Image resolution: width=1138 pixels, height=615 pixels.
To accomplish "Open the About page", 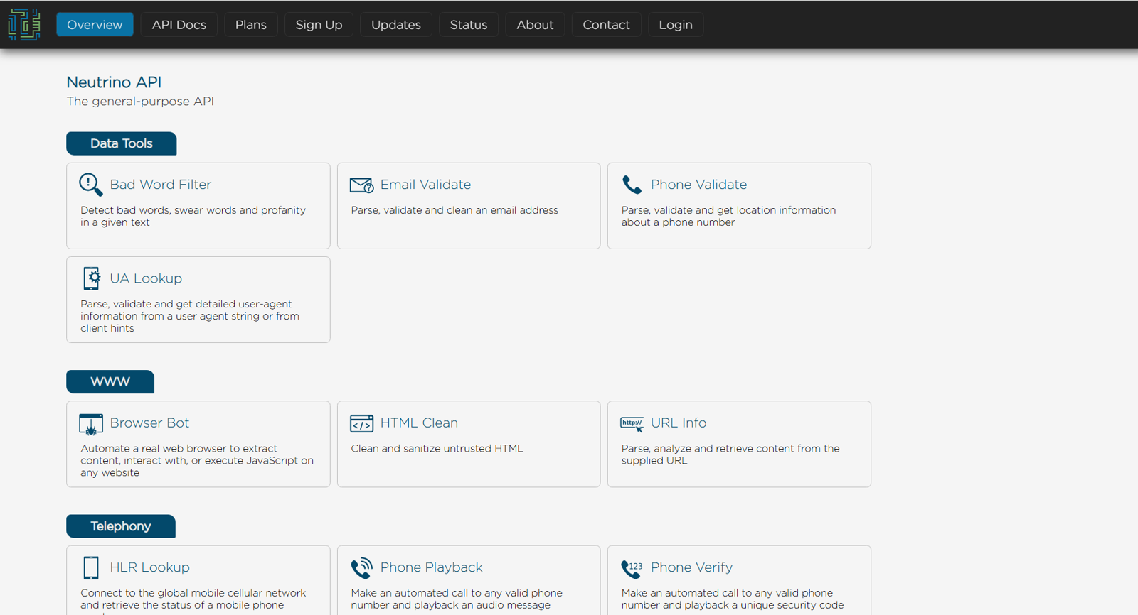I will 535,24.
